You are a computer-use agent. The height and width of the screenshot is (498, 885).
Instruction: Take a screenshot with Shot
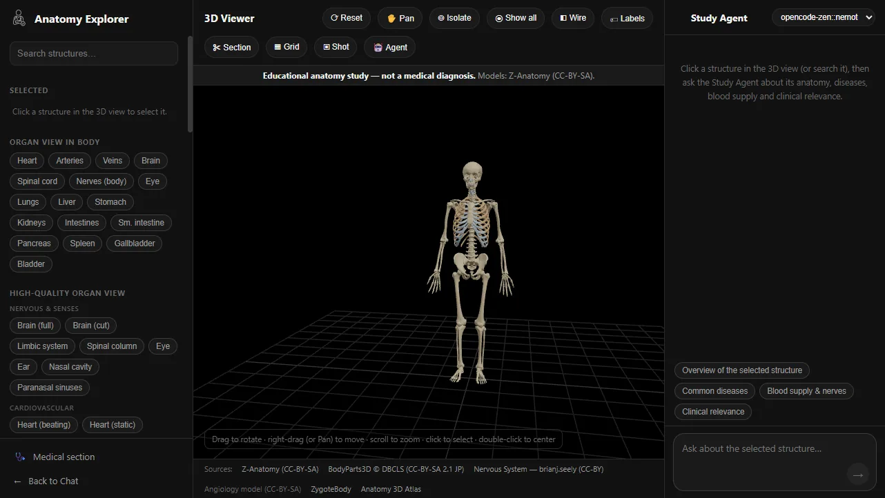[335, 47]
